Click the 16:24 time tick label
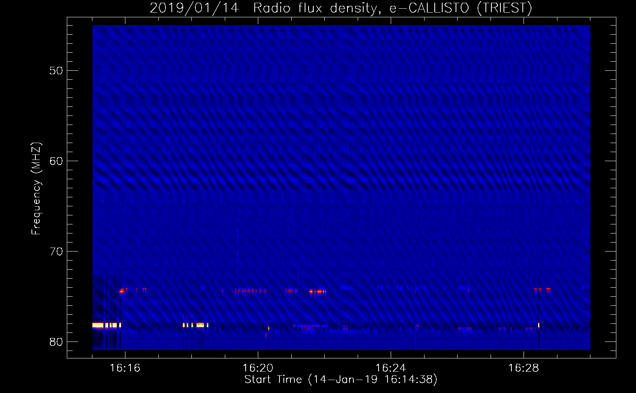Image resolution: width=636 pixels, height=393 pixels. coord(391,368)
